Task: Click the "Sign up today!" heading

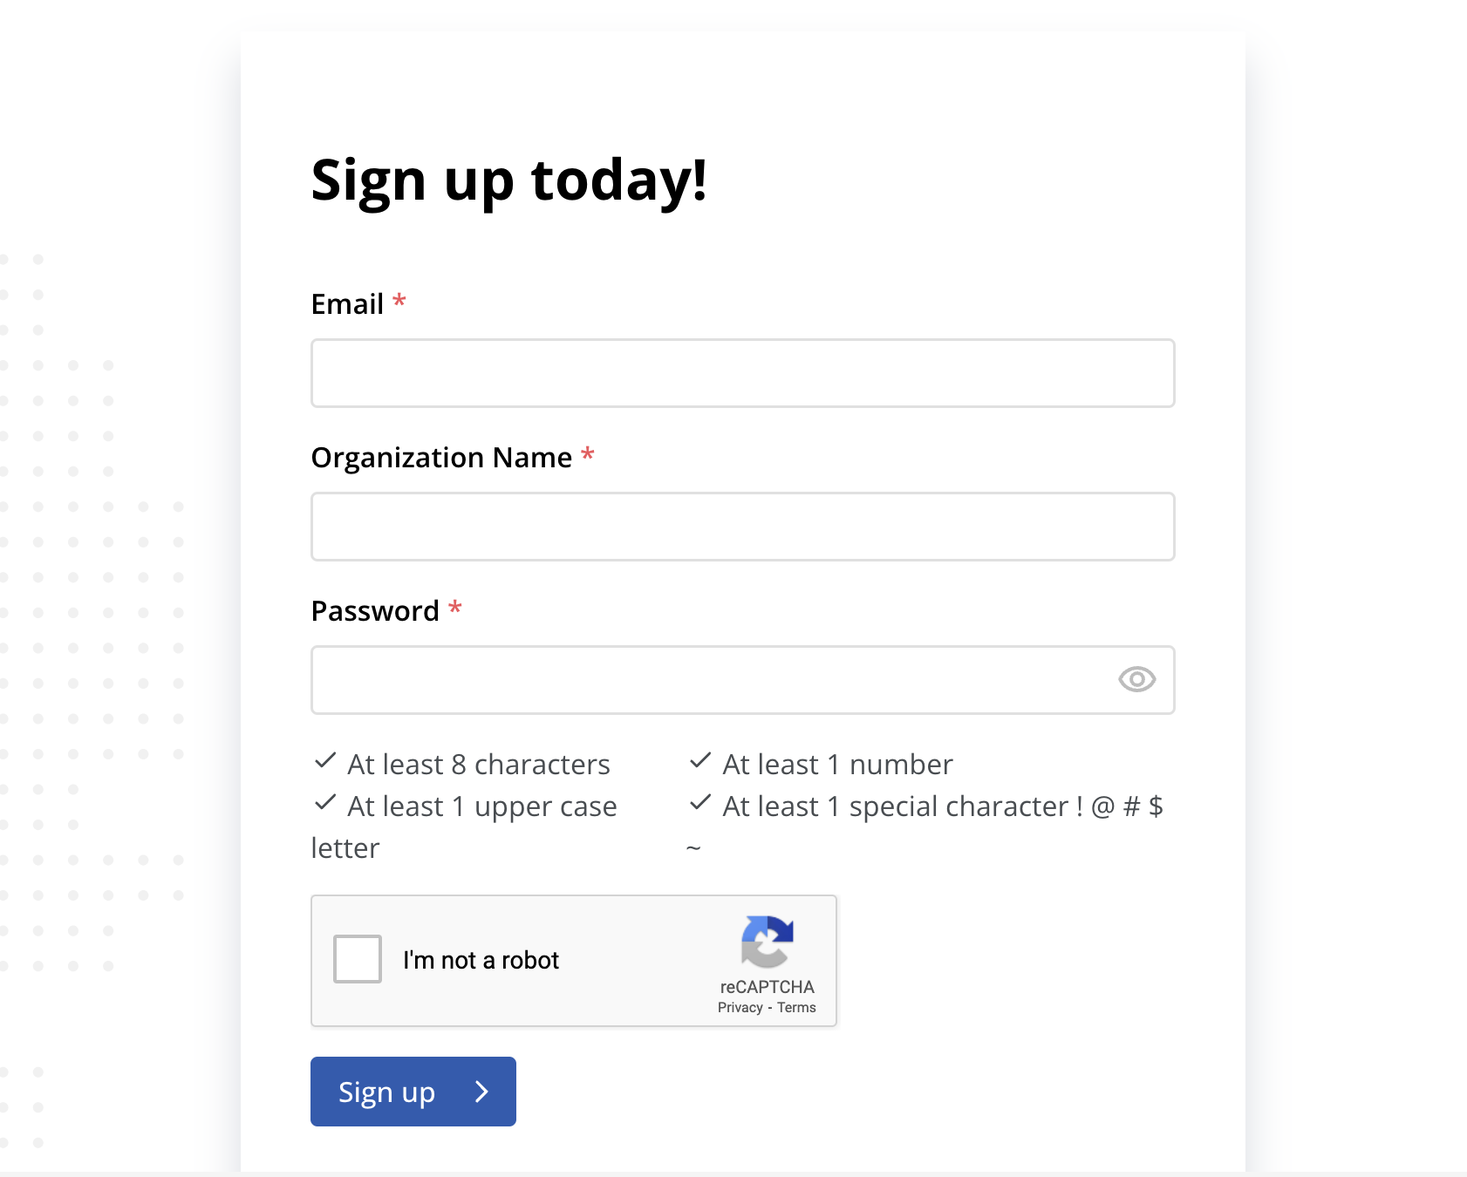Action: [508, 180]
